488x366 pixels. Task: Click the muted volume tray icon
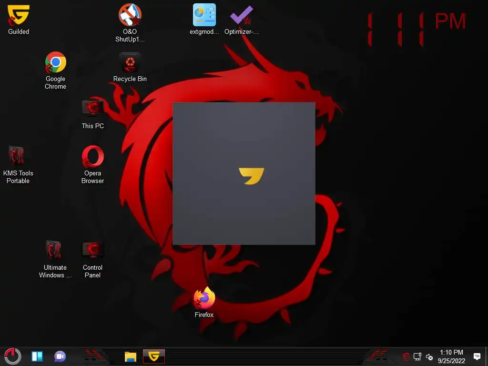tap(429, 357)
